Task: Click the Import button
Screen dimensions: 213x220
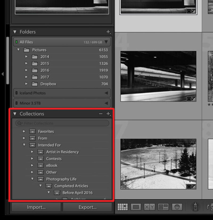Action: point(36,207)
